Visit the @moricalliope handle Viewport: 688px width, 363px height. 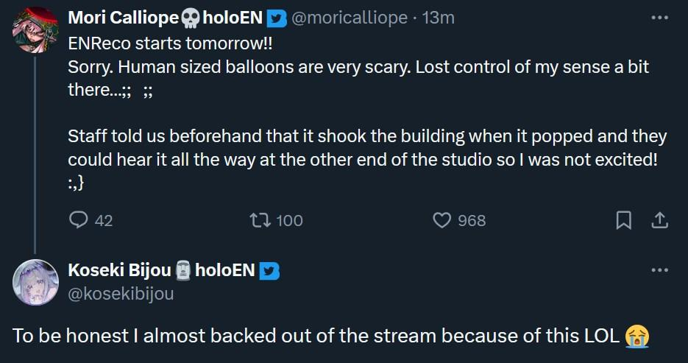click(350, 18)
